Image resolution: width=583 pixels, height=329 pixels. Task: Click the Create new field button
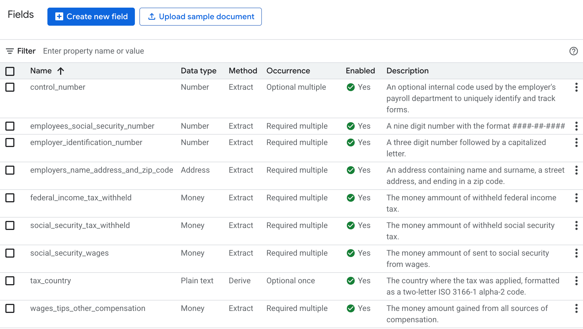(x=91, y=17)
